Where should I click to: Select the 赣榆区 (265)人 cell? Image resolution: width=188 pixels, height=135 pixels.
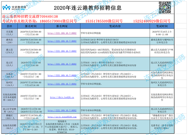(x=9, y=117)
